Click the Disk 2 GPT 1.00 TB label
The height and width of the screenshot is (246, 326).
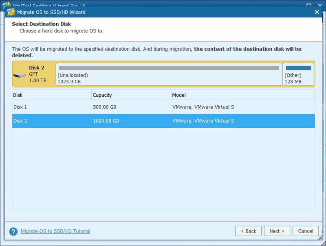coord(37,74)
